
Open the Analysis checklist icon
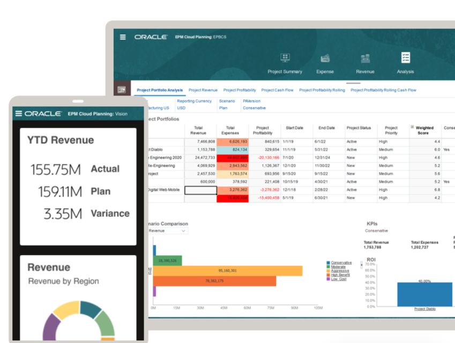pyautogui.click(x=405, y=58)
